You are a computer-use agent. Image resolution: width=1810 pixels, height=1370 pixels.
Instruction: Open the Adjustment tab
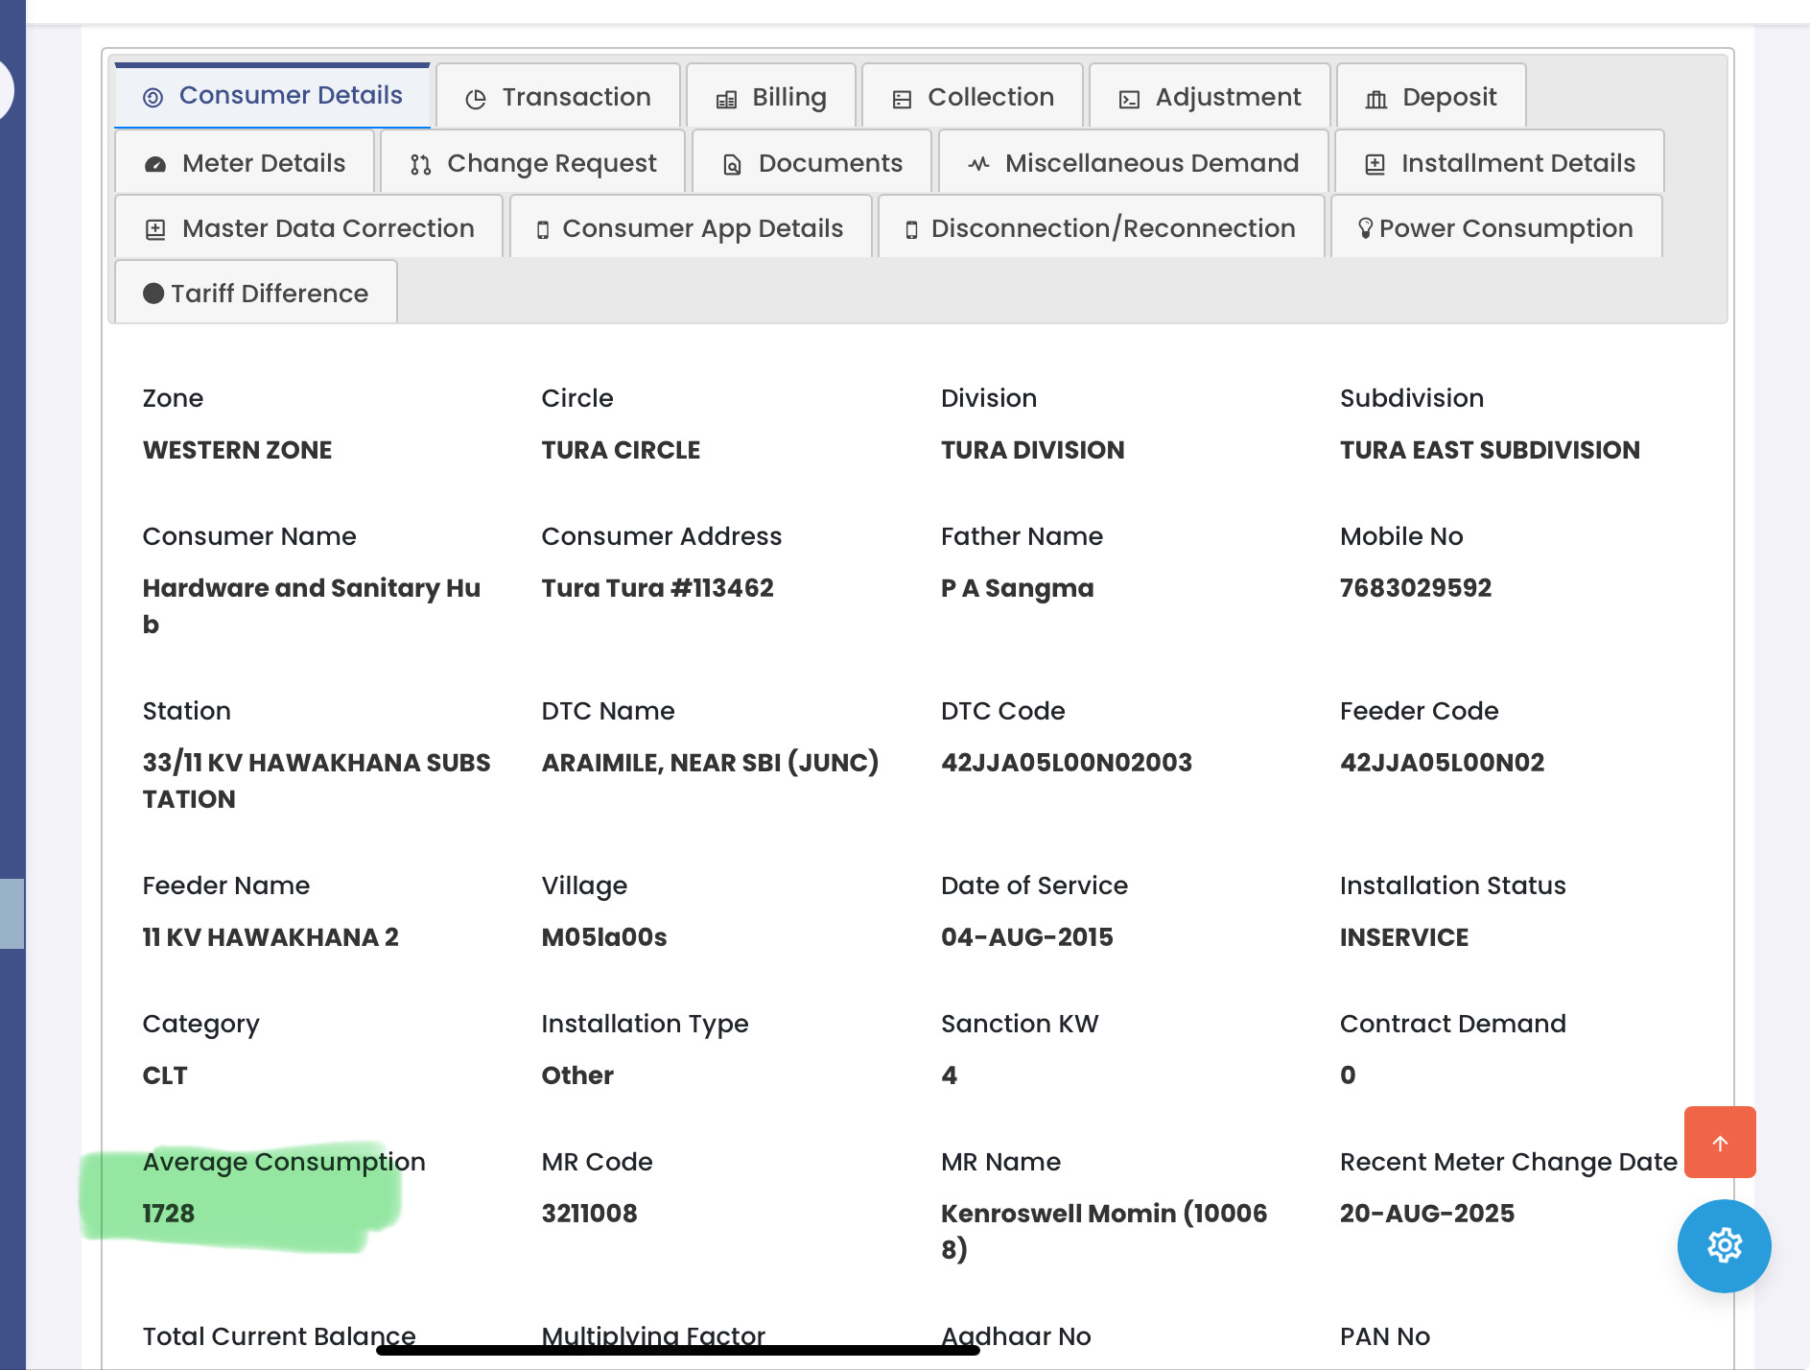(1210, 98)
